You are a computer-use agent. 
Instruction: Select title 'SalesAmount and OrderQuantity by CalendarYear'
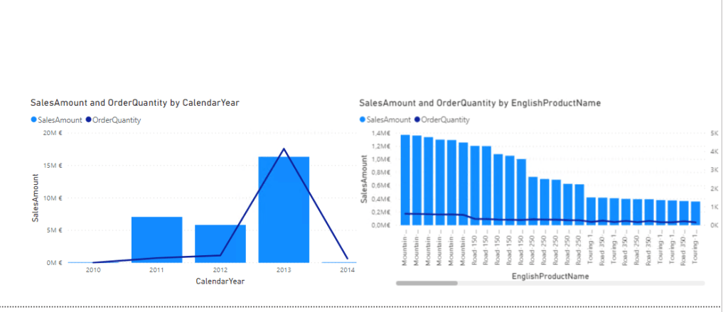[134, 103]
